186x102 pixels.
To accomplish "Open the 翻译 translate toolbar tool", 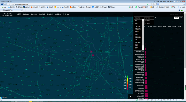I will 146,7.
